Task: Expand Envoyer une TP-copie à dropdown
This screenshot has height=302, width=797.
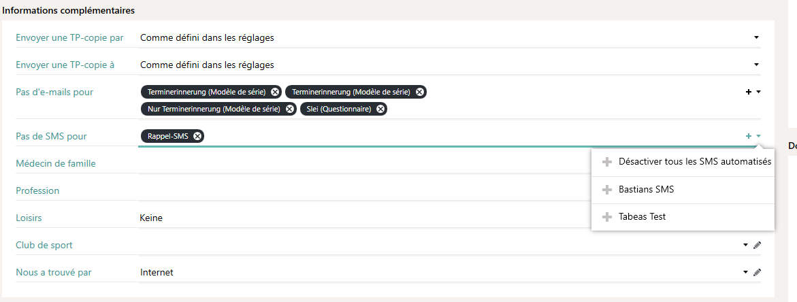Action: pyautogui.click(x=756, y=65)
